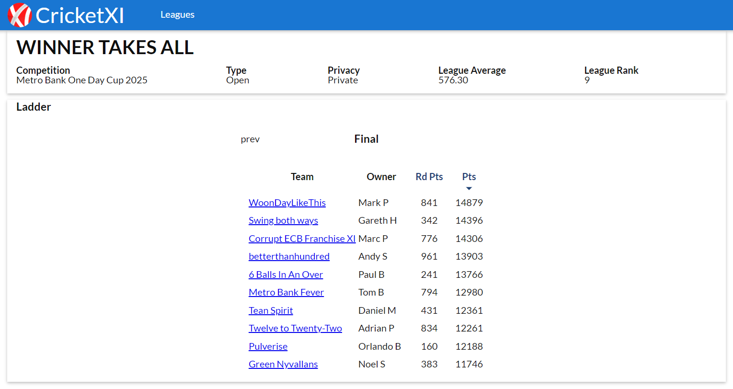Sort ladder by Pts column header
Viewport: 733px width, 389px height.
click(469, 177)
